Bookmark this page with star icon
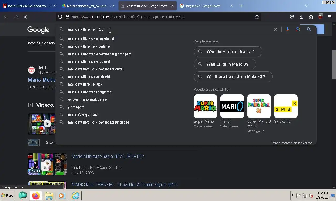 257,17
